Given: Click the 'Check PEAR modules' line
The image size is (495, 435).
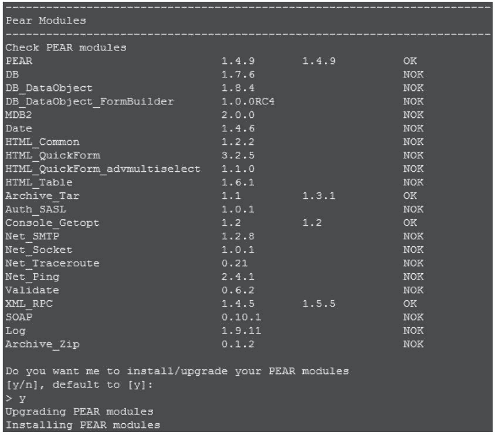Looking at the screenshot, I should click(66, 47).
